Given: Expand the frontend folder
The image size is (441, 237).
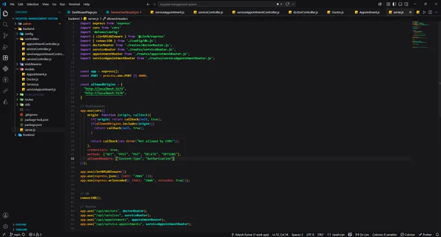Looking at the screenshot, I should click(x=15, y=135).
